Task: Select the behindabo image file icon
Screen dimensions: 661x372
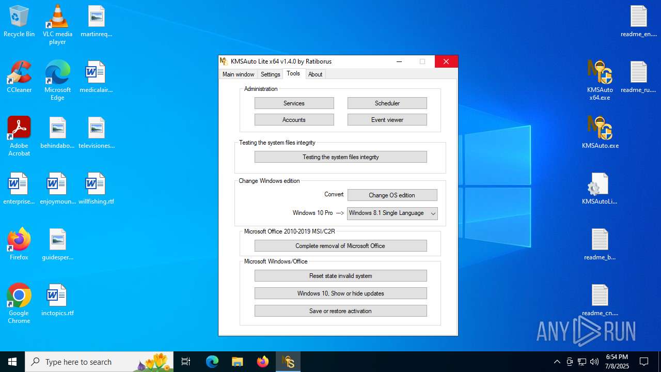Action: click(x=57, y=133)
